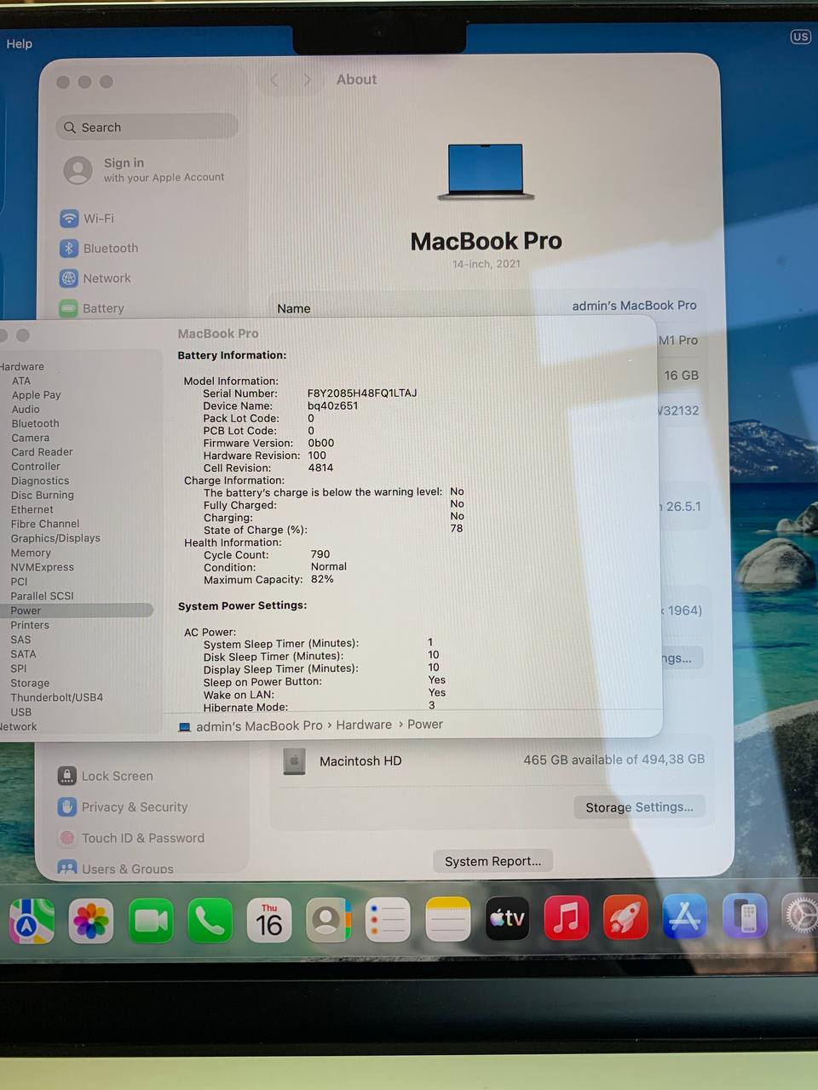This screenshot has height=1090, width=818.
Task: Launch Photos from the Dock
Action: (91, 921)
